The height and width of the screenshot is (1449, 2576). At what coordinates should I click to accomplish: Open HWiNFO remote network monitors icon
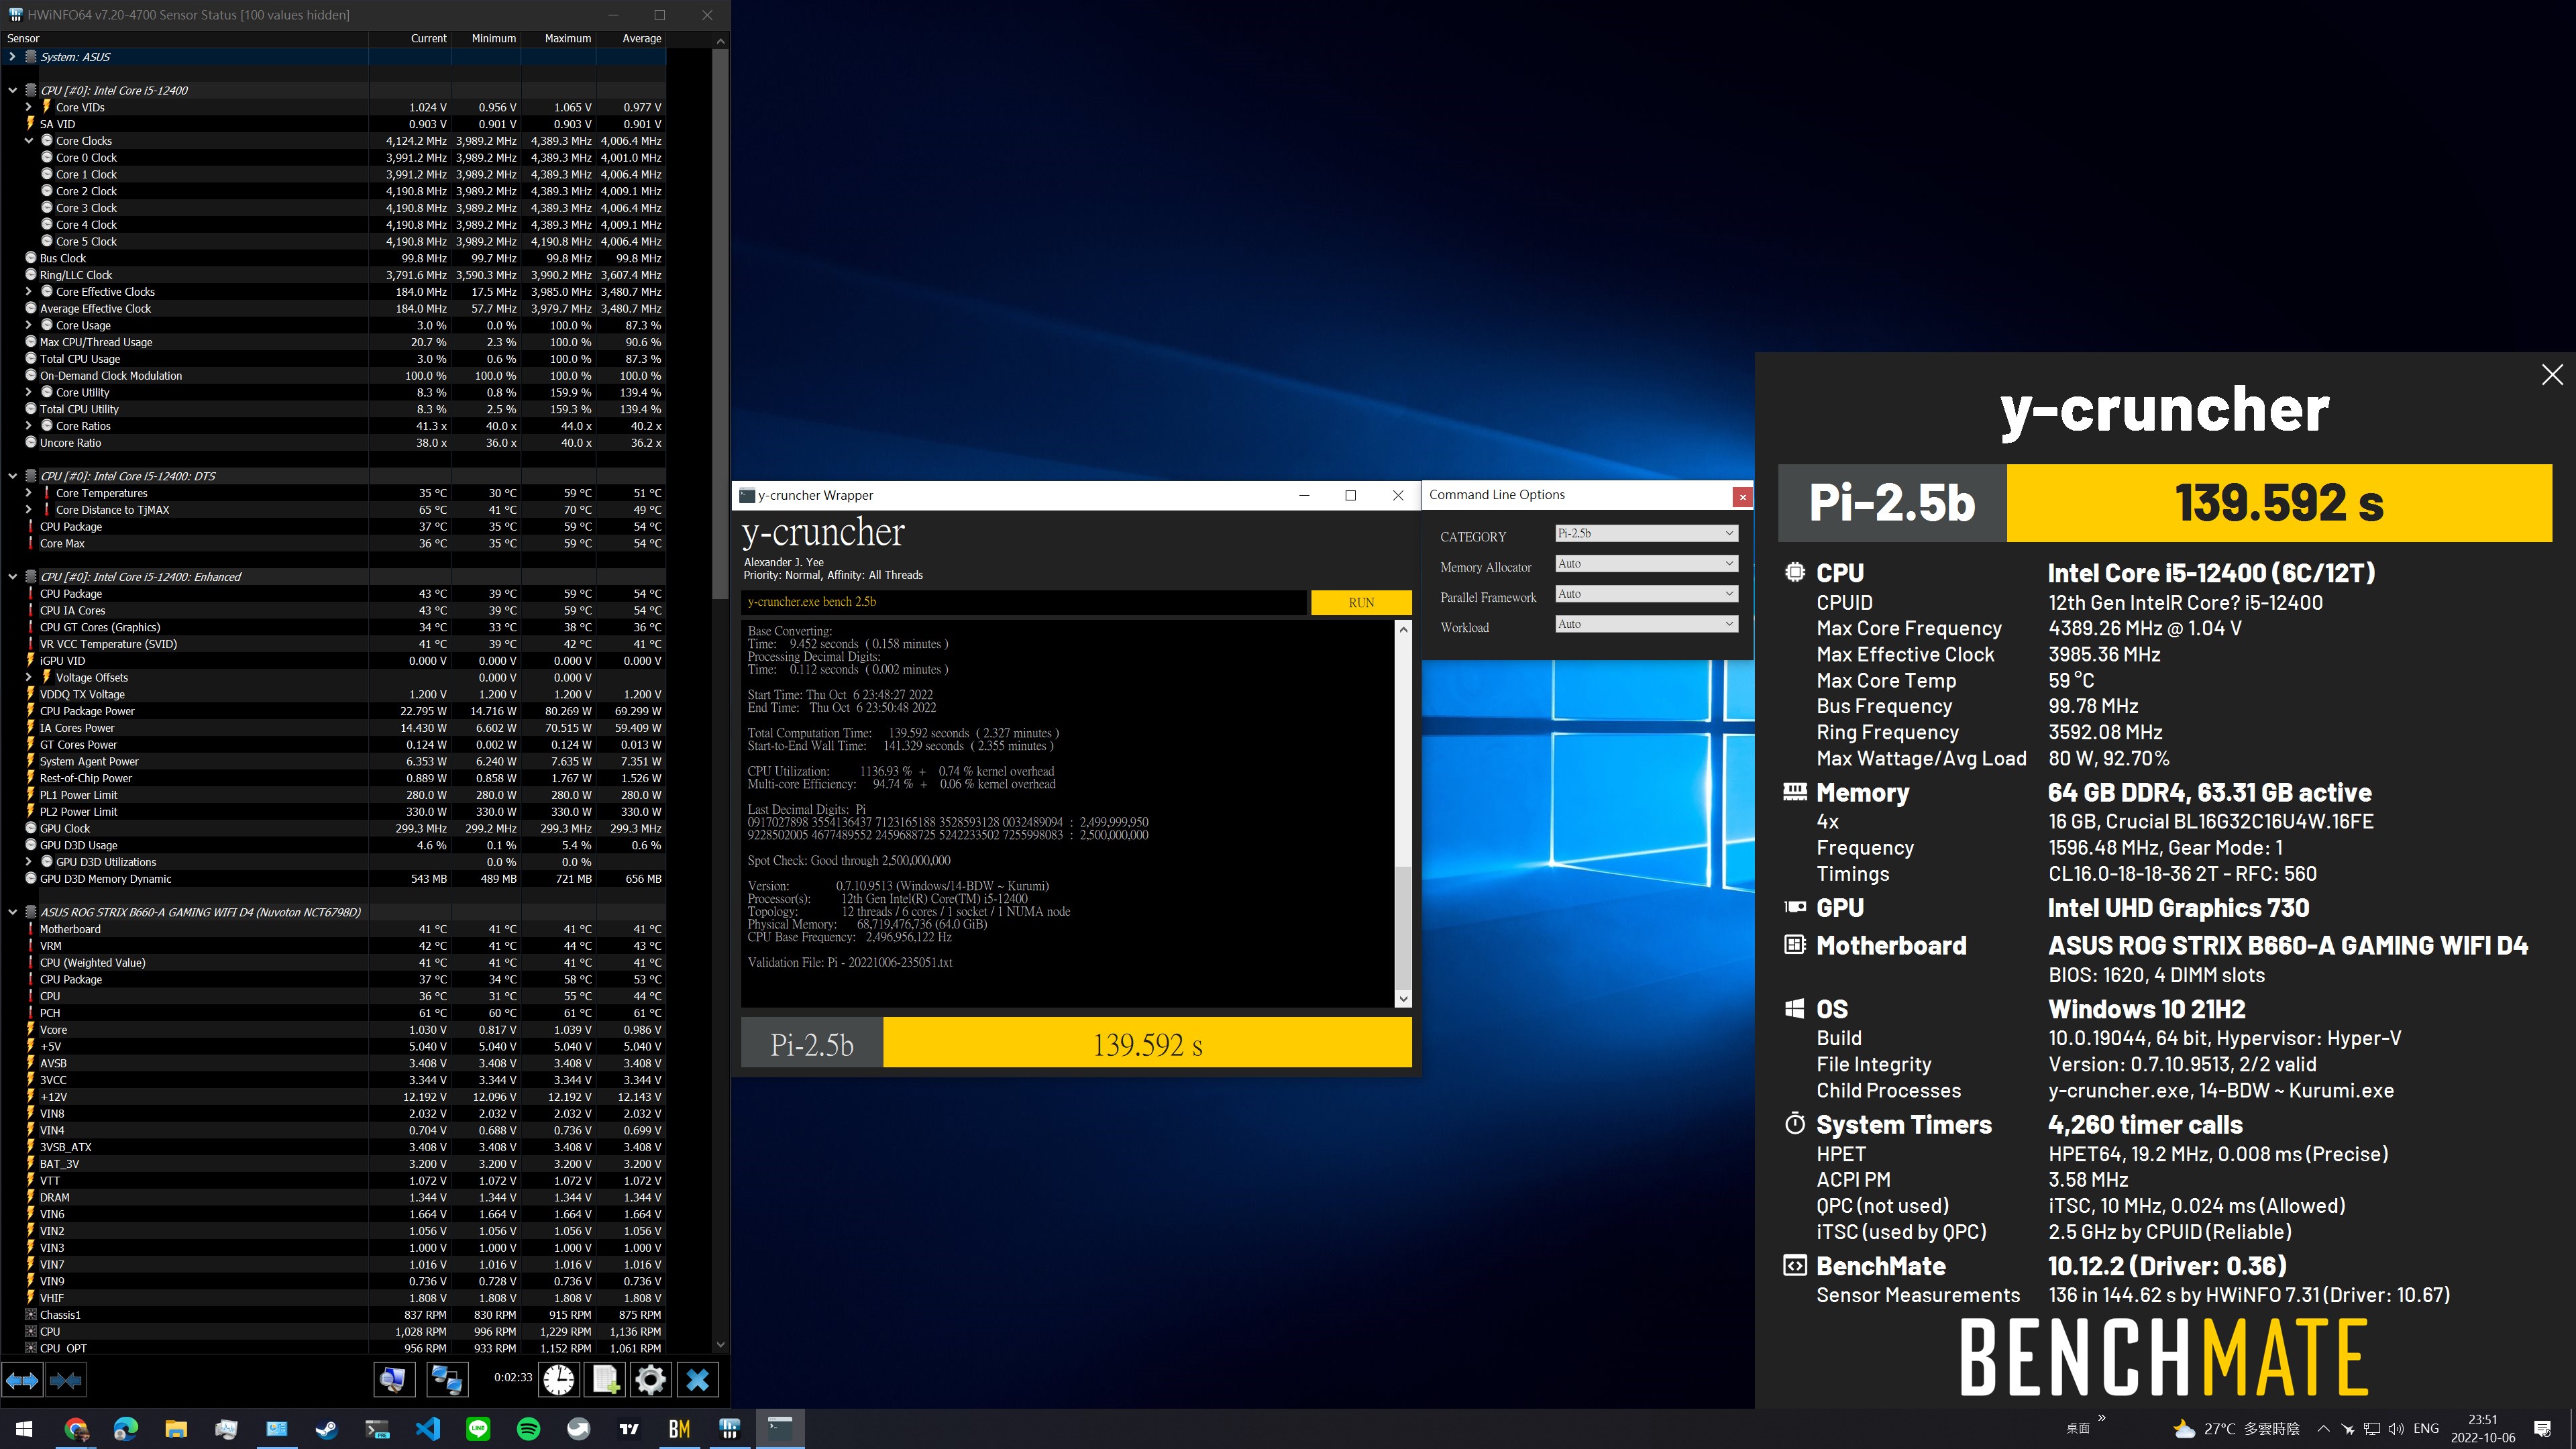point(446,1380)
